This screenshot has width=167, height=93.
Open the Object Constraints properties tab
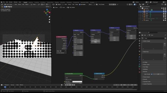click(140, 64)
